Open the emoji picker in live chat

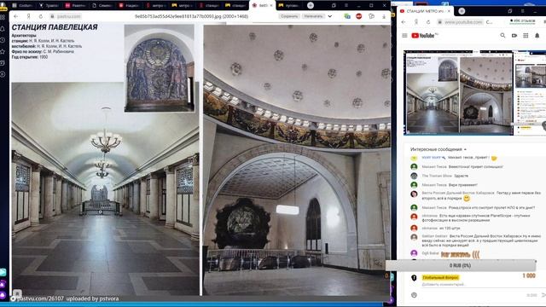414,295
